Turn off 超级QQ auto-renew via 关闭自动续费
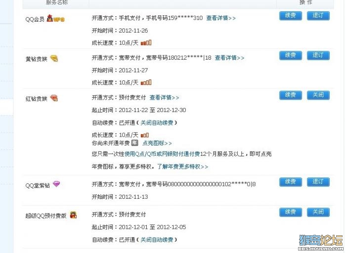The height and width of the screenshot is (253, 346). [157, 240]
